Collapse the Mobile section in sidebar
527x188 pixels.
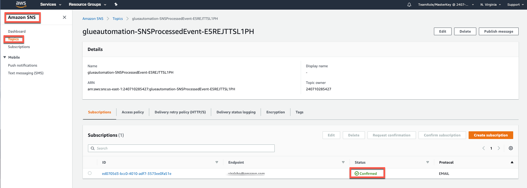pyautogui.click(x=5, y=57)
